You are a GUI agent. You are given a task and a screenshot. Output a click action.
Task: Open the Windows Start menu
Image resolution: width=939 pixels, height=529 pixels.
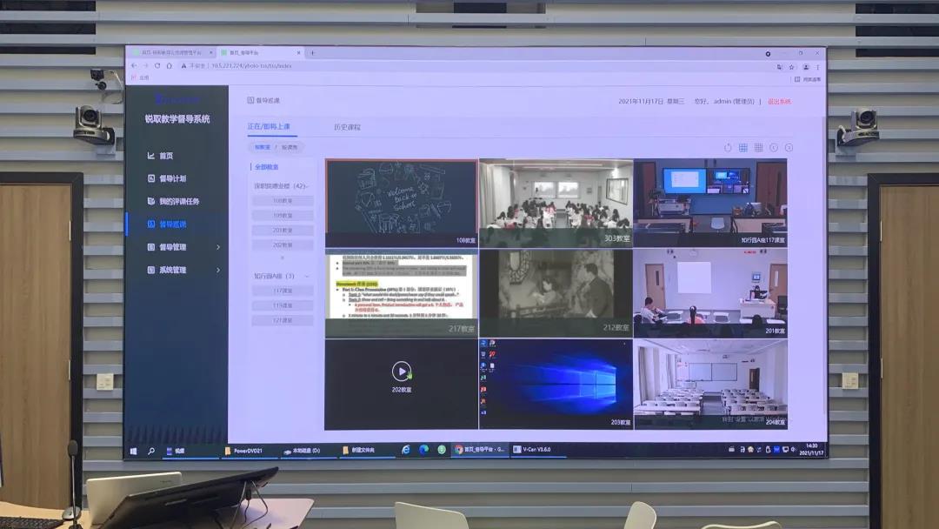[x=134, y=451]
